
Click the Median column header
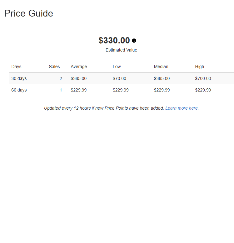click(161, 67)
